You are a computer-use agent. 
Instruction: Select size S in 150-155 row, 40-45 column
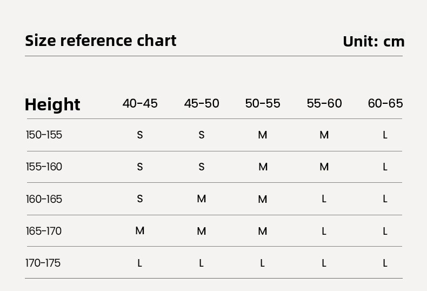click(x=140, y=135)
